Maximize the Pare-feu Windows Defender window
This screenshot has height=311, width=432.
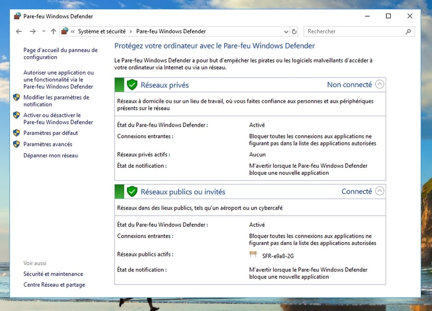(x=388, y=16)
